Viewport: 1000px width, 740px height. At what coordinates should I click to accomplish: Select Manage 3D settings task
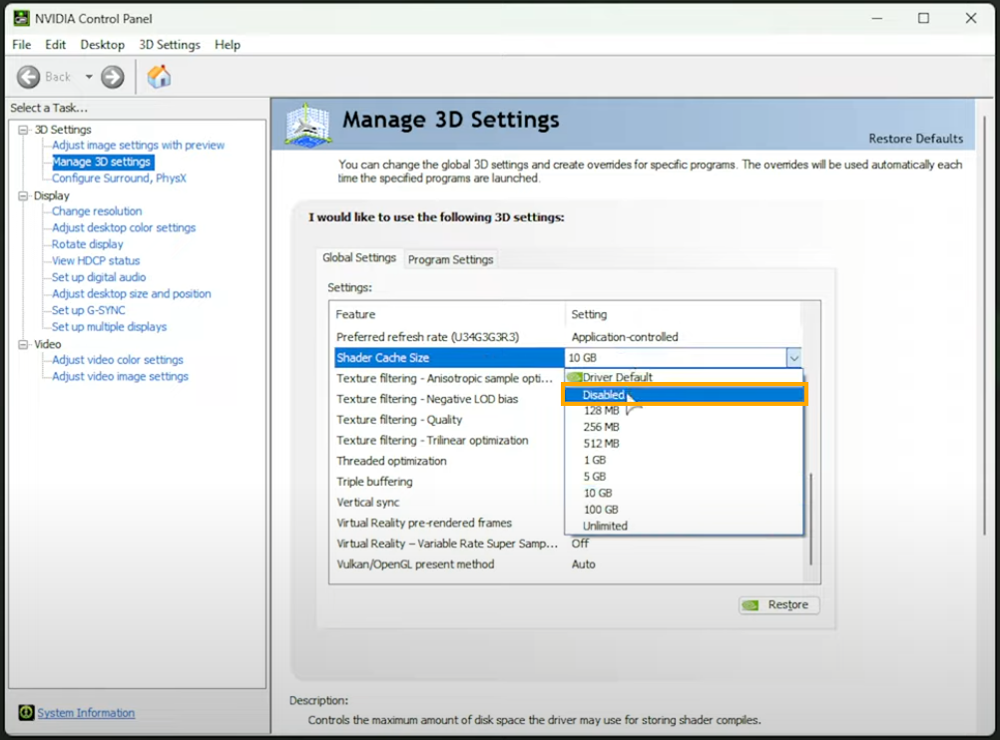tap(102, 162)
